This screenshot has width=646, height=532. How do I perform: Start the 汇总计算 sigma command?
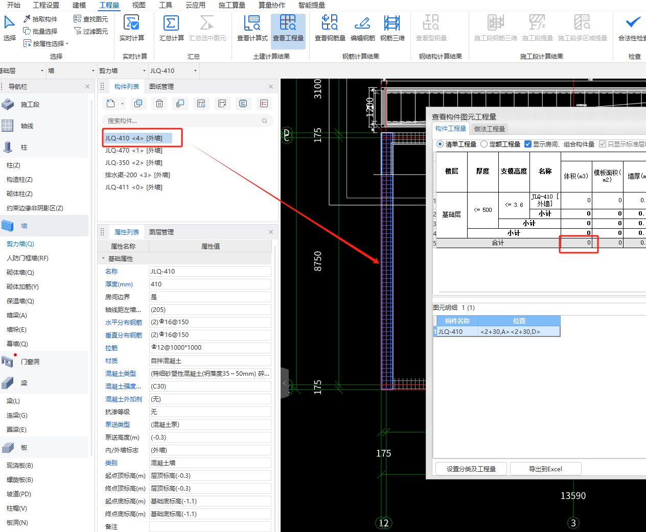tap(171, 29)
